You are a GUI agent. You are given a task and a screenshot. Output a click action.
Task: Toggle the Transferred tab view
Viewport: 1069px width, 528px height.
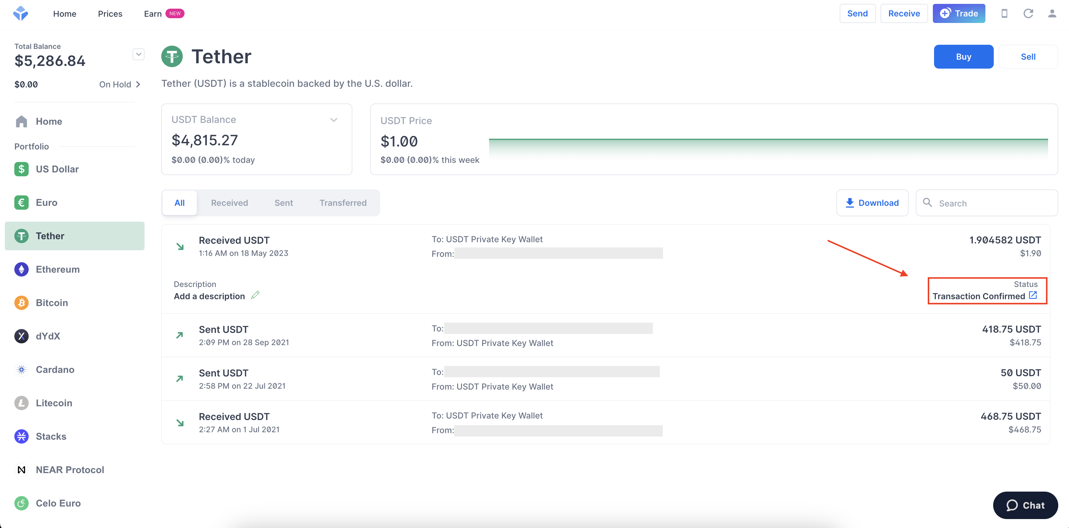coord(343,202)
